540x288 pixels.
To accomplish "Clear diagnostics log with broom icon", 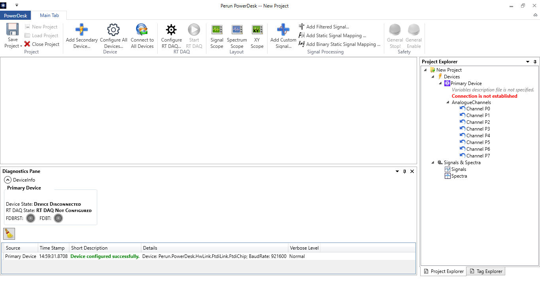I will point(9,233).
